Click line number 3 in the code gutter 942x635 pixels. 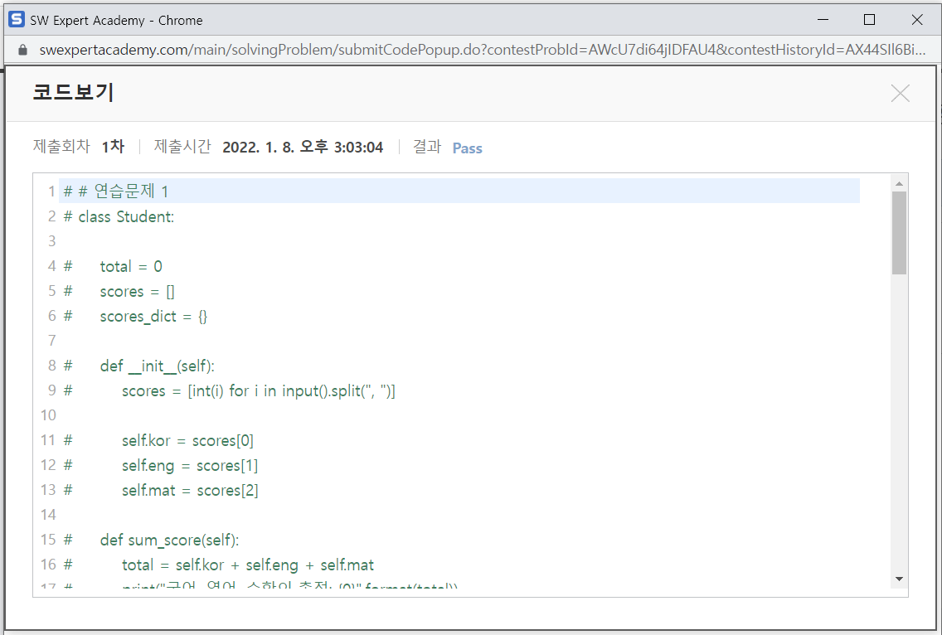click(x=51, y=241)
